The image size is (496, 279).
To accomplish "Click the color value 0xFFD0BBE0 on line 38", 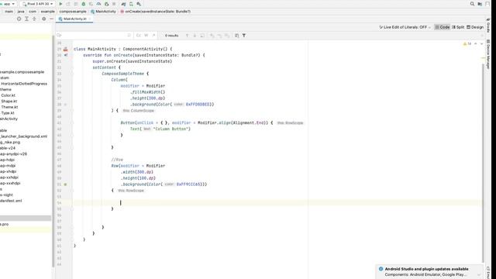I will [198, 104].
